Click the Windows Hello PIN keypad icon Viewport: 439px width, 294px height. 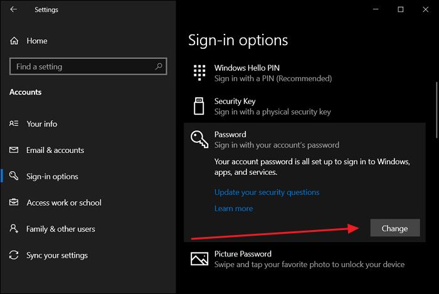click(199, 73)
